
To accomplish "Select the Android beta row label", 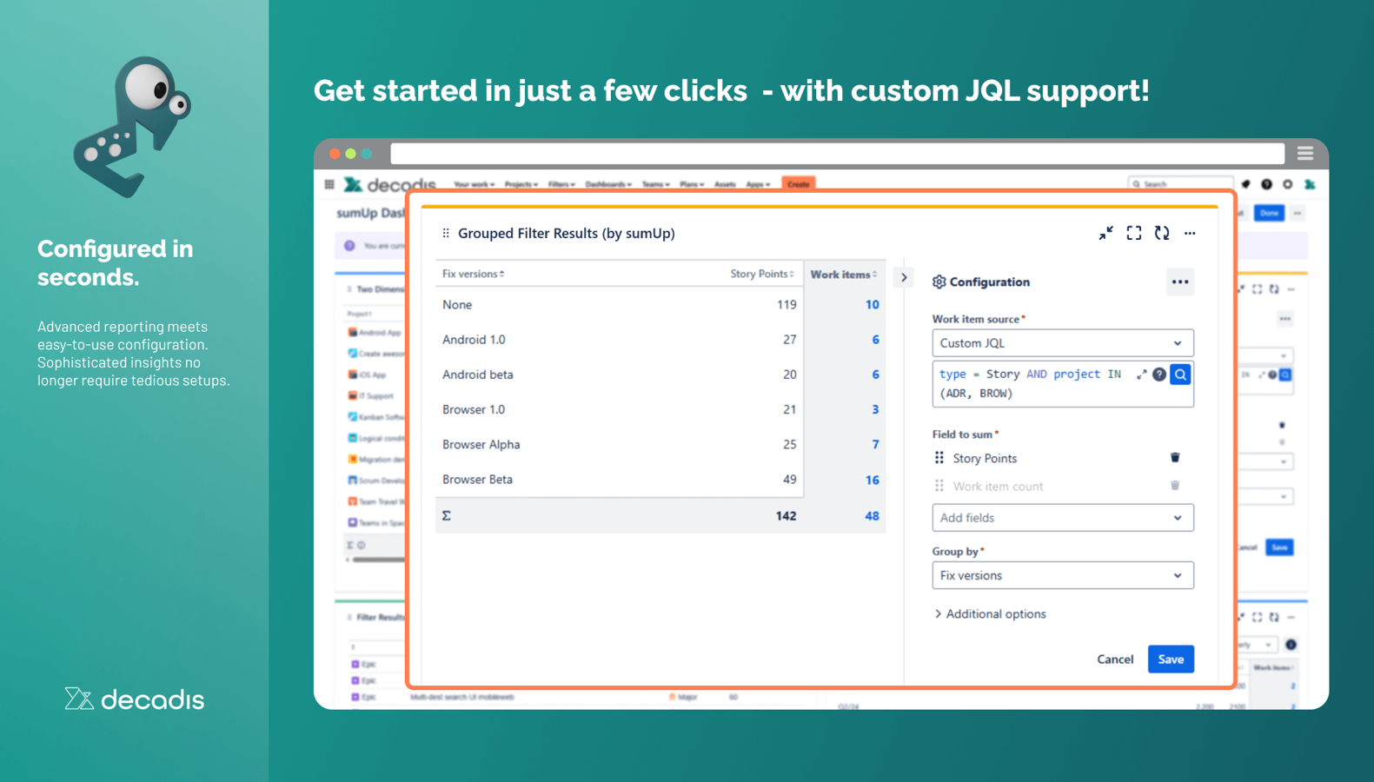I will (477, 374).
